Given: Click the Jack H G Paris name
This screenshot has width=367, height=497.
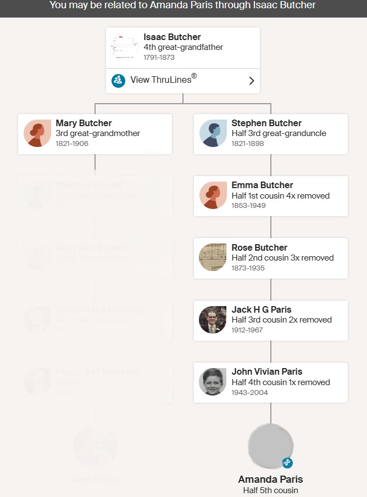Looking at the screenshot, I should point(262,310).
